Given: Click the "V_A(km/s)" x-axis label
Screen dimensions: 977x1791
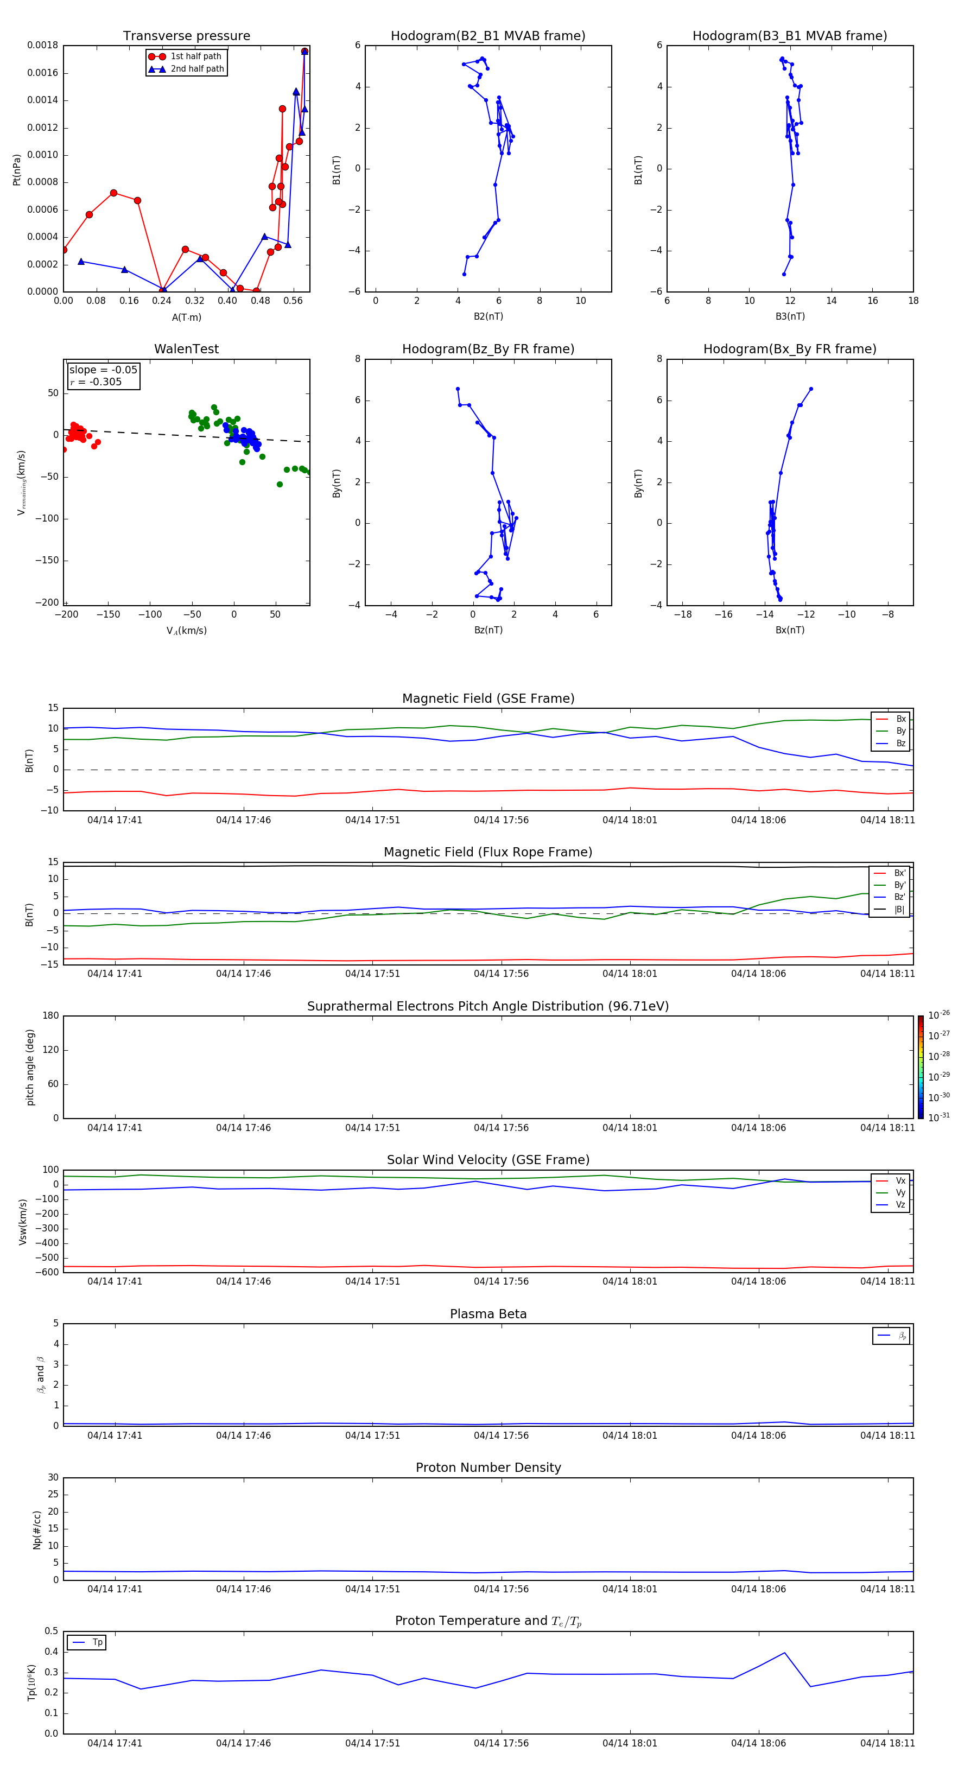Looking at the screenshot, I should (x=186, y=631).
